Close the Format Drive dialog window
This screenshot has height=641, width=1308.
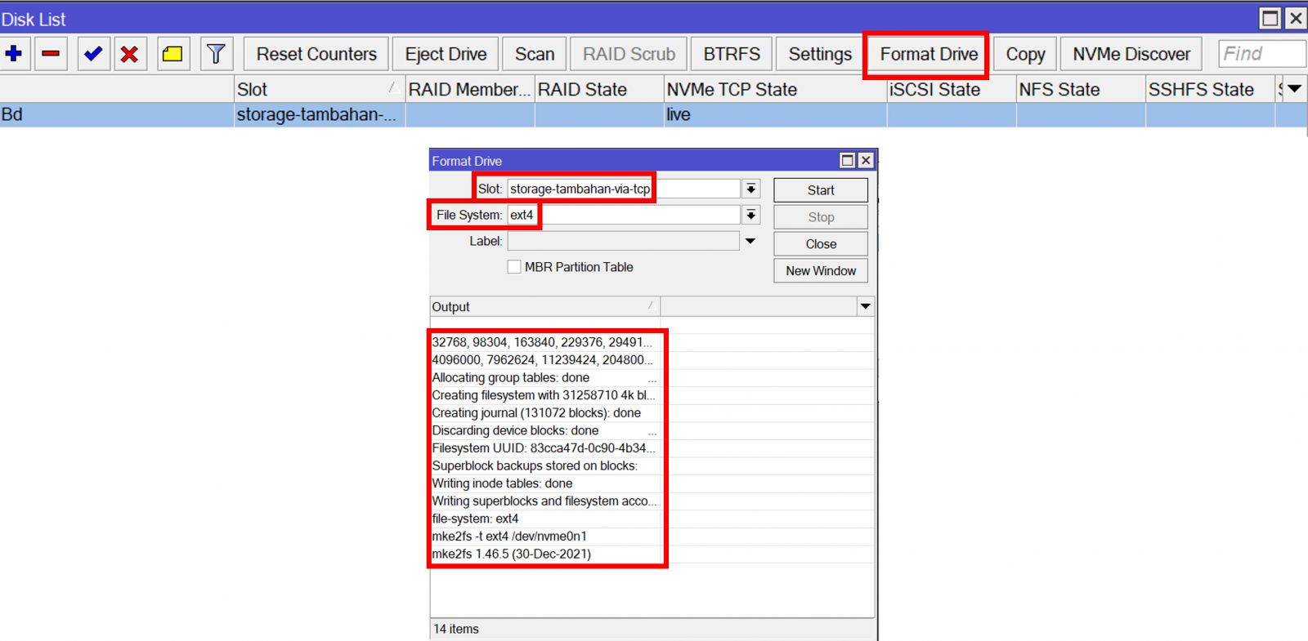coord(866,161)
